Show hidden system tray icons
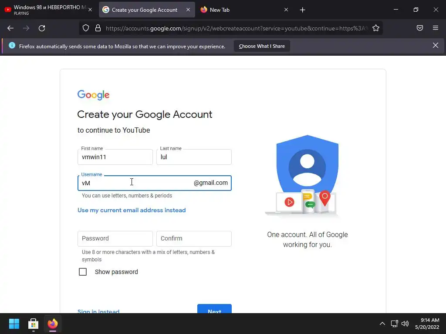This screenshot has height=334, width=446. pos(382,324)
